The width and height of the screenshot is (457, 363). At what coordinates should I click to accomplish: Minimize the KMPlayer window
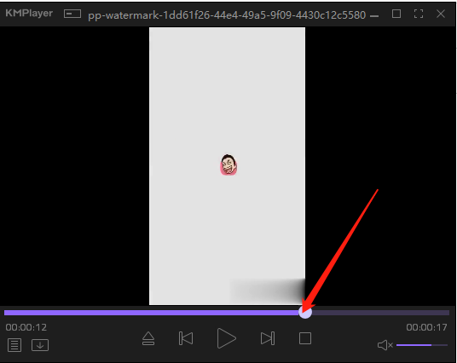[x=374, y=15]
